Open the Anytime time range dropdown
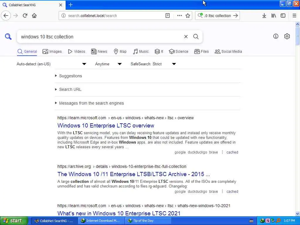 pos(108,64)
